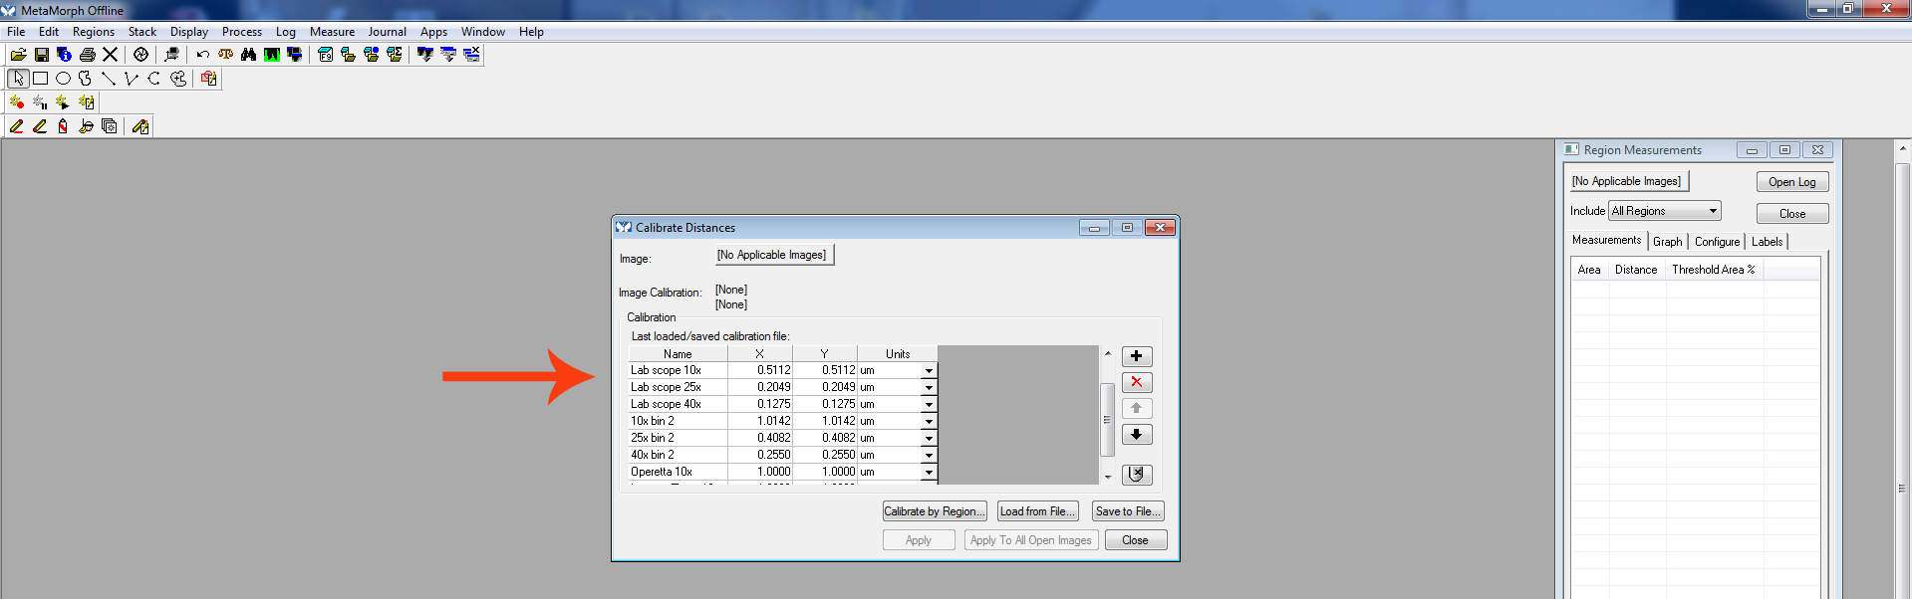The image size is (1912, 599).
Task: Open the Apps menu
Action: click(x=433, y=32)
